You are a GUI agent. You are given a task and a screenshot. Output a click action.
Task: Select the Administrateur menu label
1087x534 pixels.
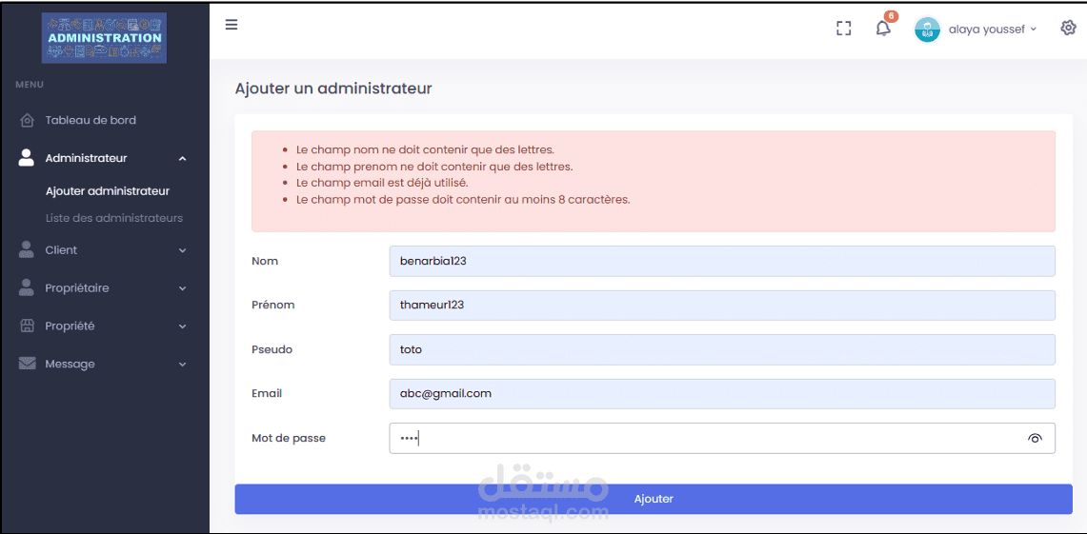click(86, 158)
